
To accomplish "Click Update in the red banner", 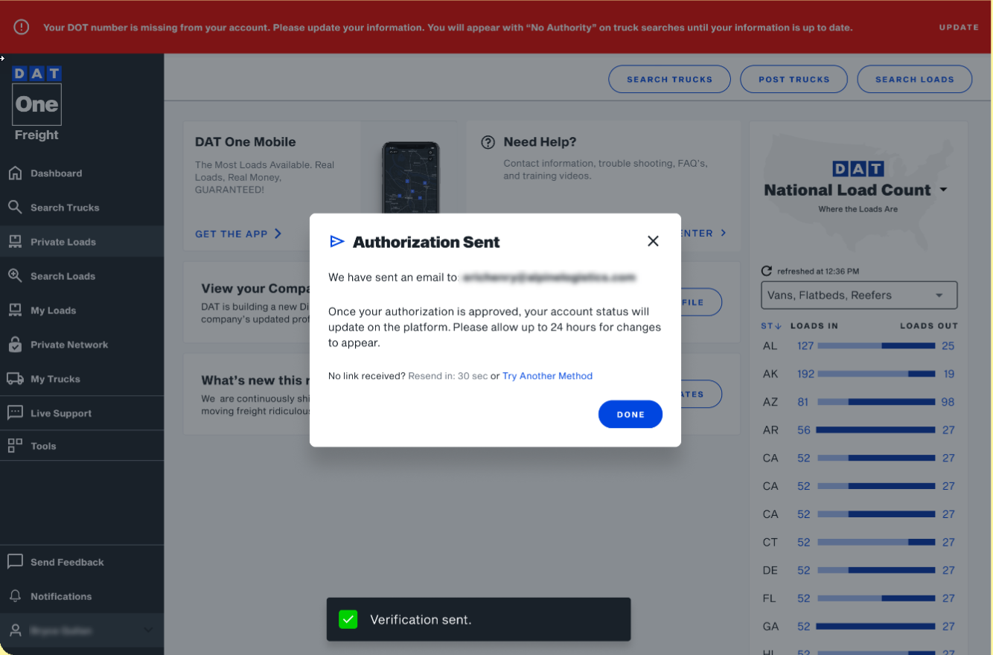I will [959, 28].
